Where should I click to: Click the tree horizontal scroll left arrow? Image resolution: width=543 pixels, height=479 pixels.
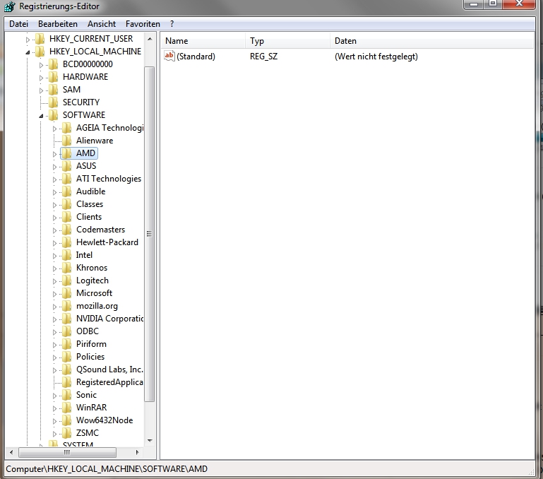[x=11, y=452]
